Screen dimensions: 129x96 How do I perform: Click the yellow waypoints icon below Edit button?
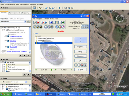click(76, 65)
